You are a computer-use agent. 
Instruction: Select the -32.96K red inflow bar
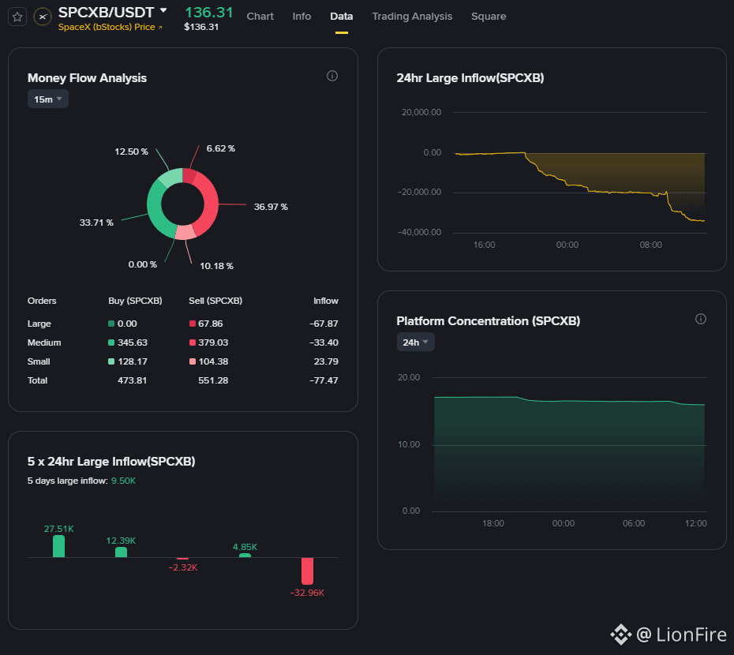[307, 571]
